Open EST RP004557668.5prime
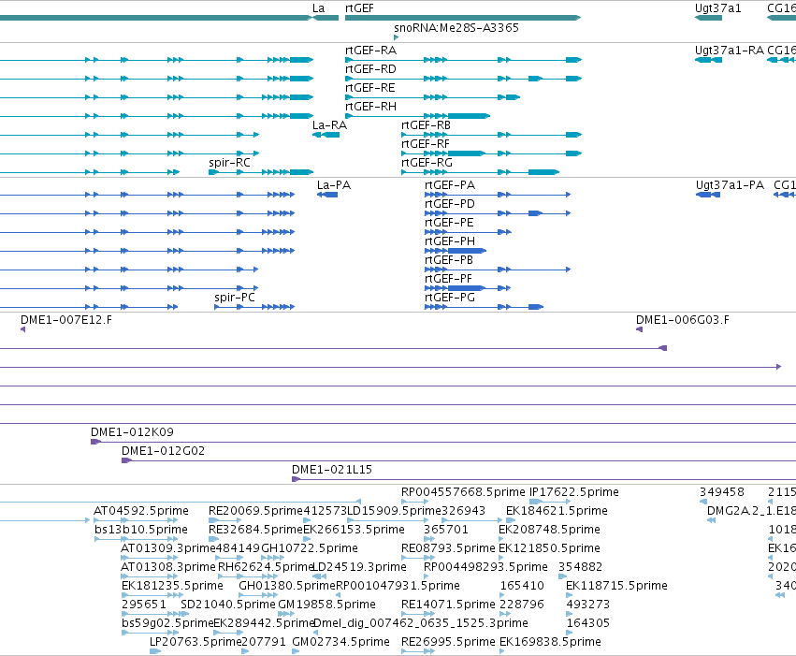The width and height of the screenshot is (796, 656). click(x=463, y=492)
